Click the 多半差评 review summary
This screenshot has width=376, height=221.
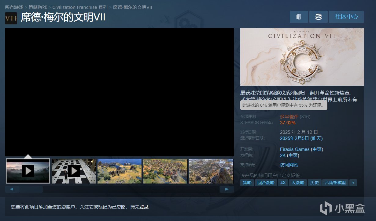pos(289,117)
